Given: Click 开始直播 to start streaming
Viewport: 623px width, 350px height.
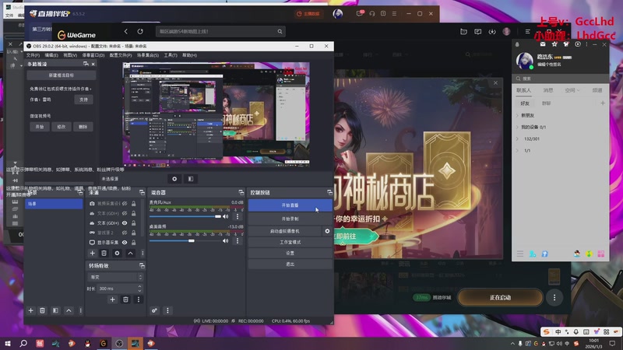Looking at the screenshot, I should pyautogui.click(x=290, y=205).
